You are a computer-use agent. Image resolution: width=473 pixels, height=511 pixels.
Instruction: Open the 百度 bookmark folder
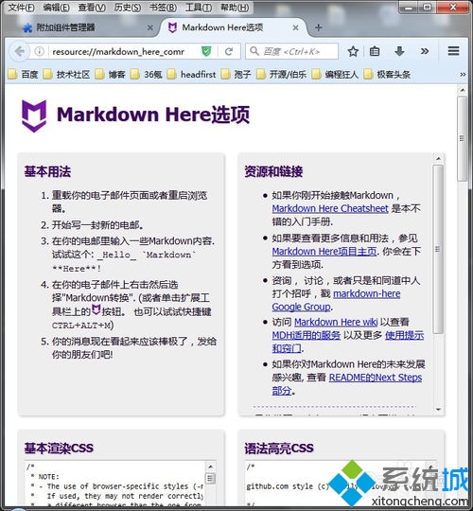(x=23, y=75)
